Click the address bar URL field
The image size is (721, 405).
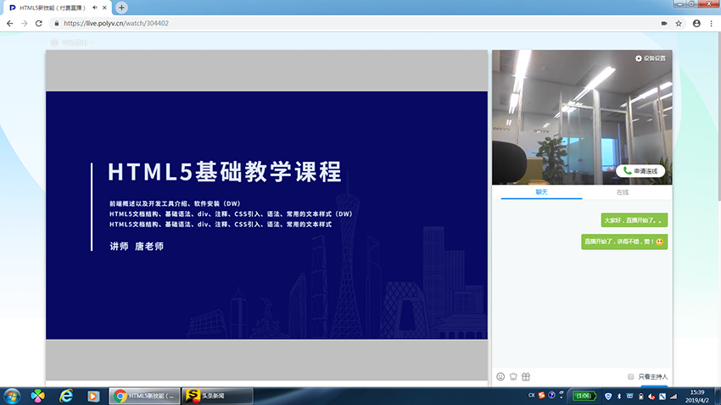(339, 24)
